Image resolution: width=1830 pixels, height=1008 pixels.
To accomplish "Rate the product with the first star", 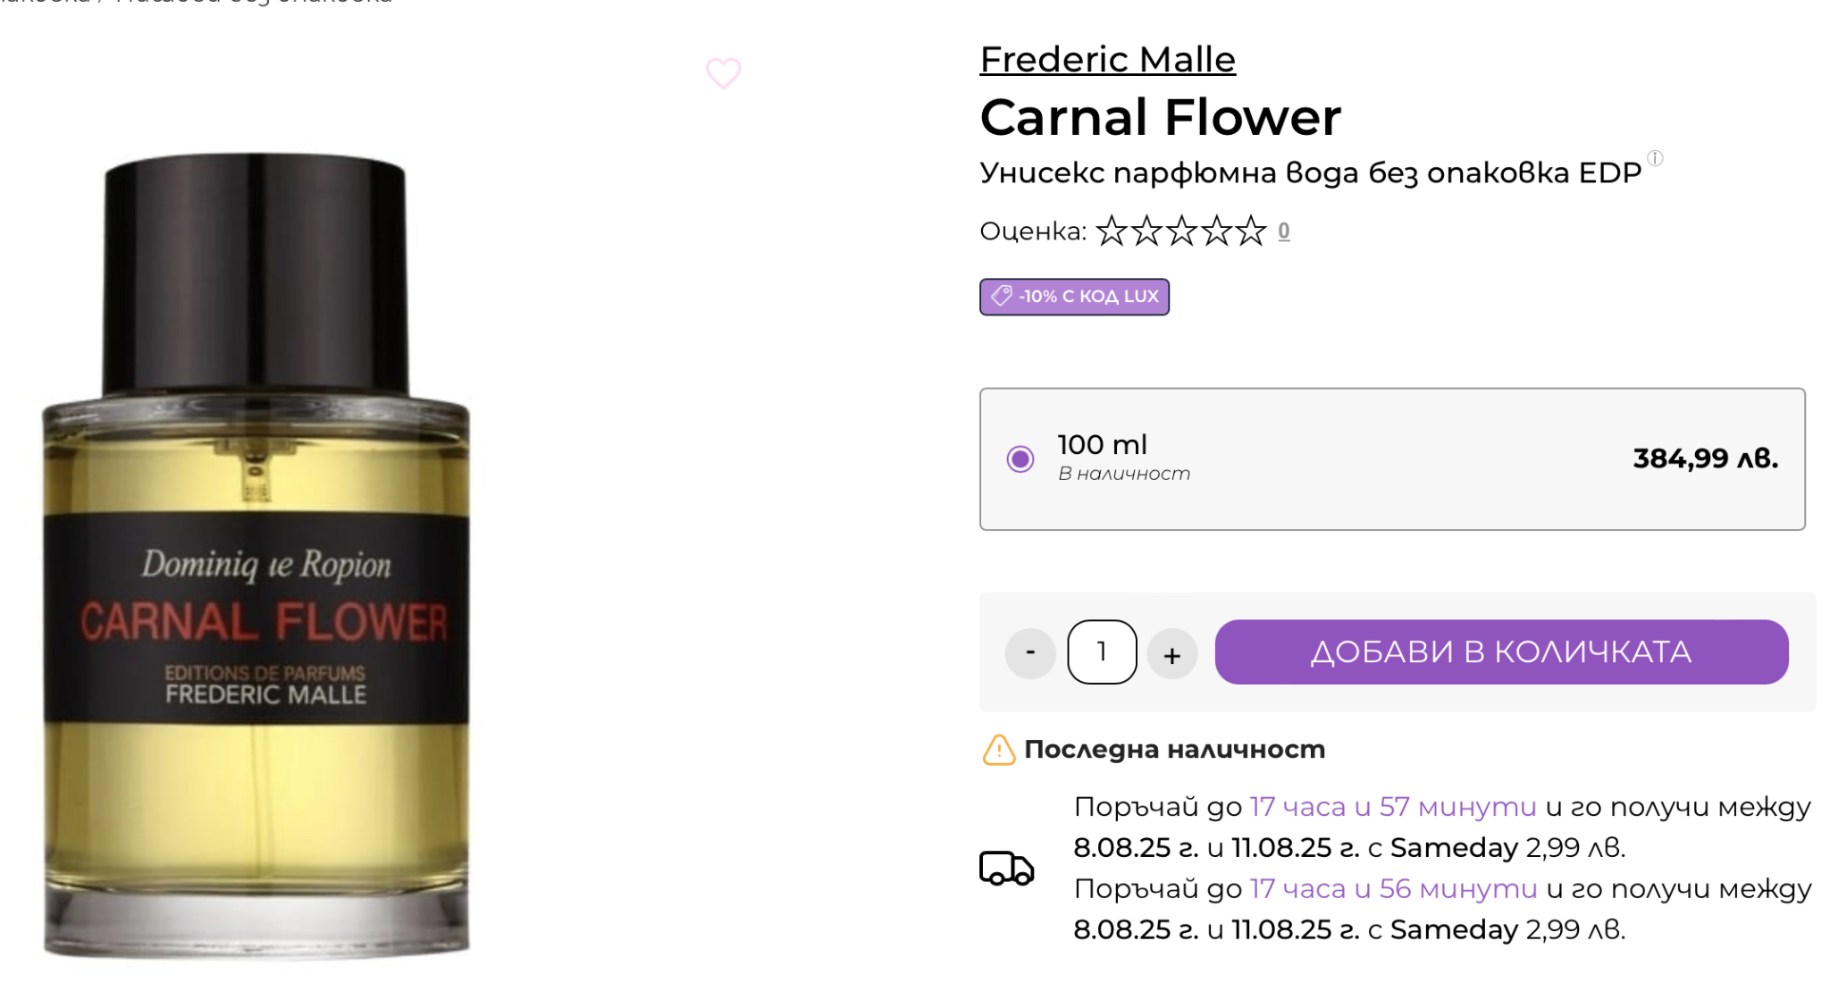I will pos(1112,231).
